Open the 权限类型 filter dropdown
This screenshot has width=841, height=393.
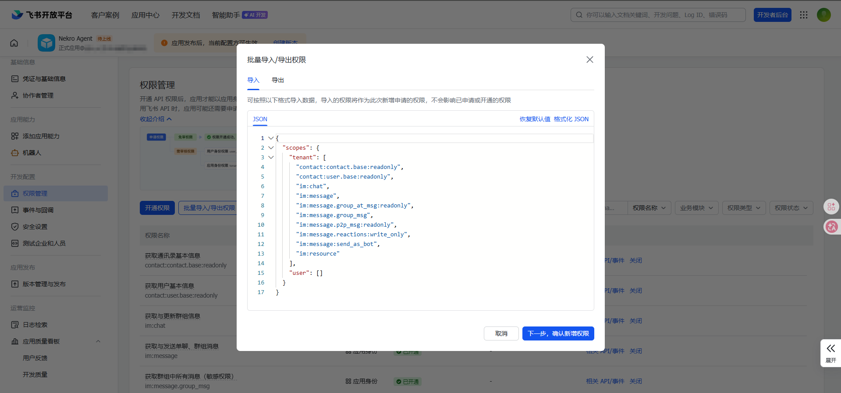point(744,208)
